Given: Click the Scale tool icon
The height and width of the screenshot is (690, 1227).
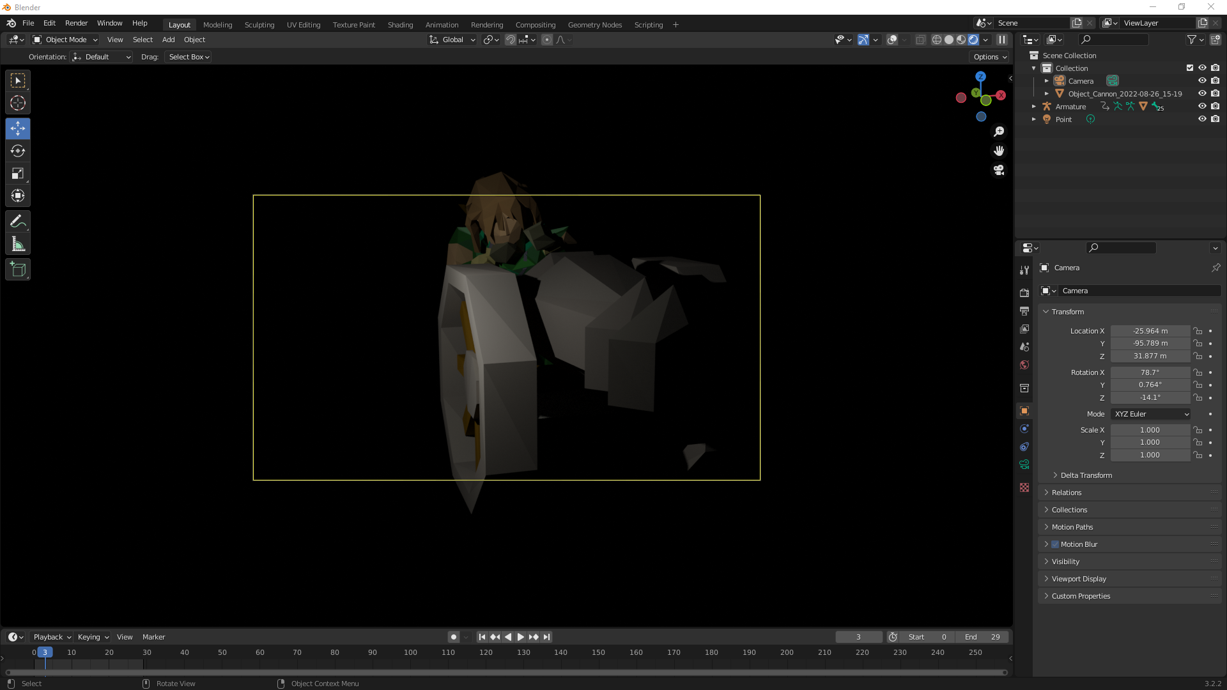Looking at the screenshot, I should pos(19,174).
